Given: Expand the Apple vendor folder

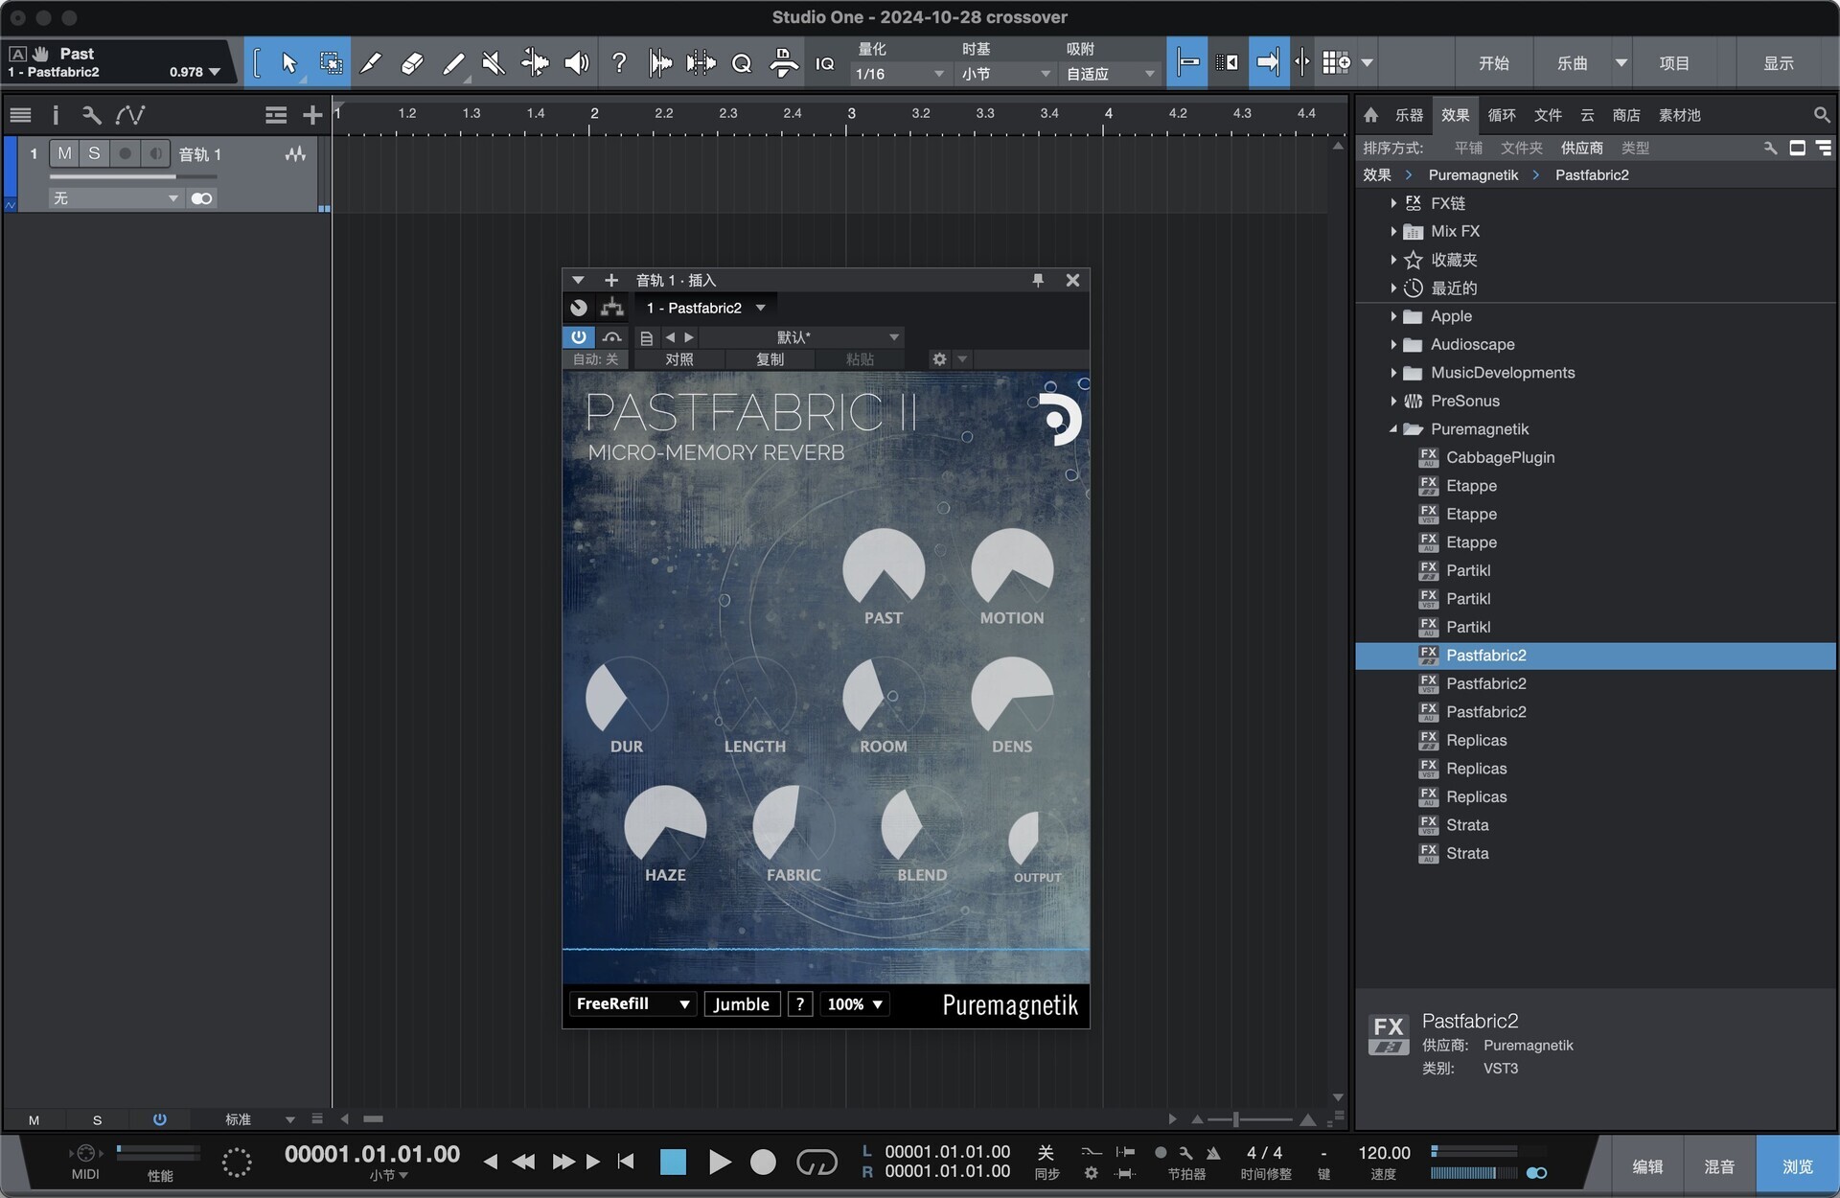Looking at the screenshot, I should pyautogui.click(x=1392, y=316).
